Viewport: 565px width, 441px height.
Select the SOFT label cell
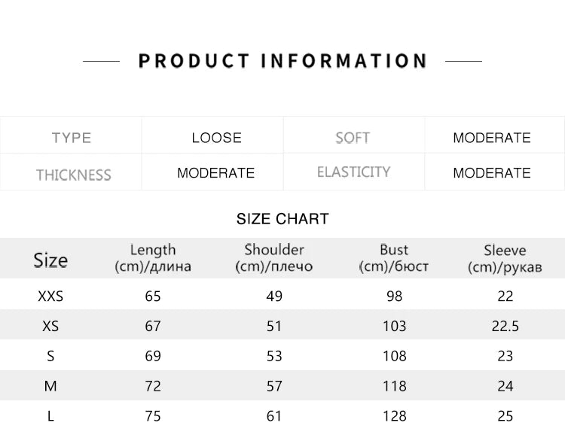click(x=353, y=138)
